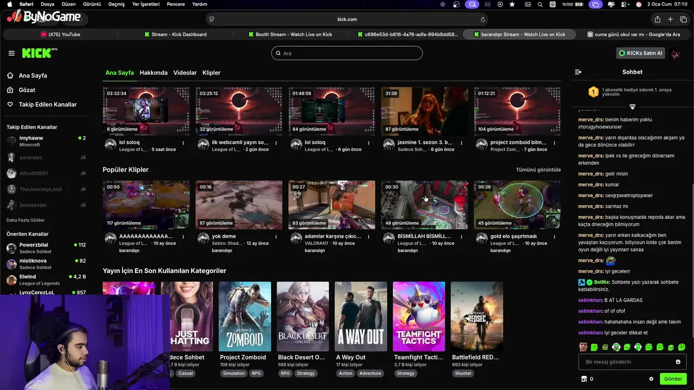Open chat settings gear
This screenshot has height=390, width=694.
651,379
